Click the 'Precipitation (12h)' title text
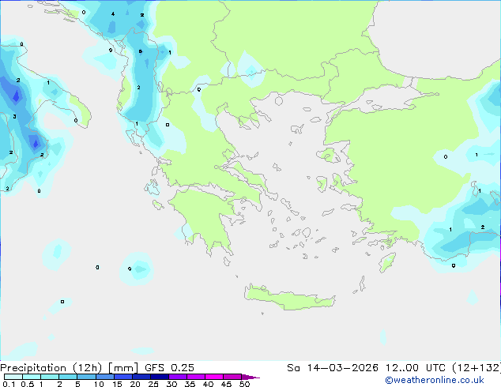Screen dimensions: 501x387 [51, 368]
